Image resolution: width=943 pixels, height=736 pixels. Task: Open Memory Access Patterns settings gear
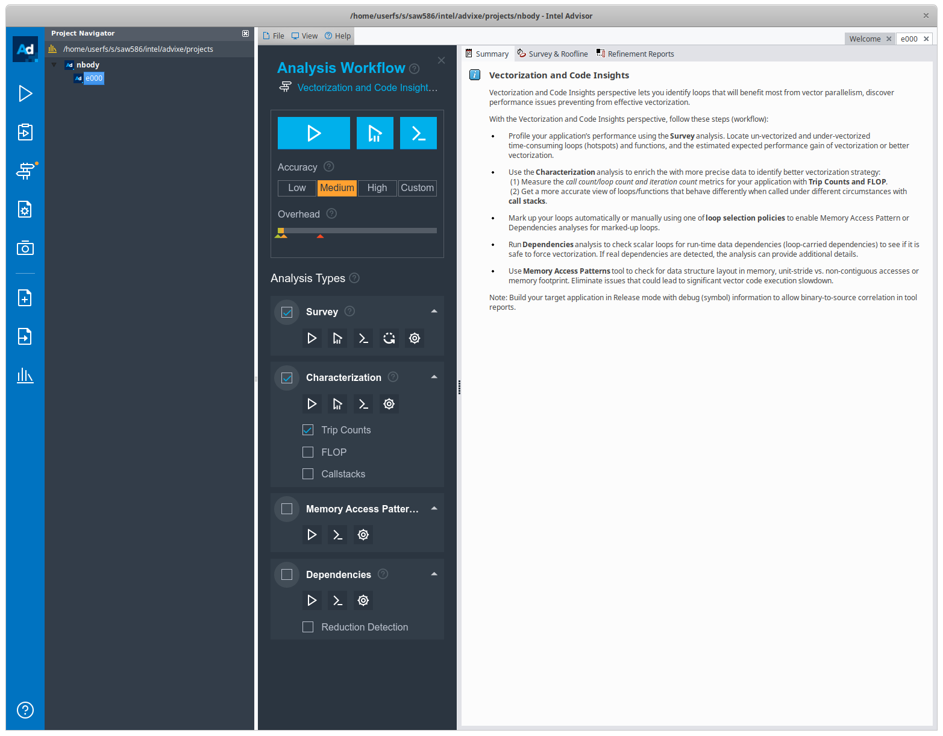[363, 535]
